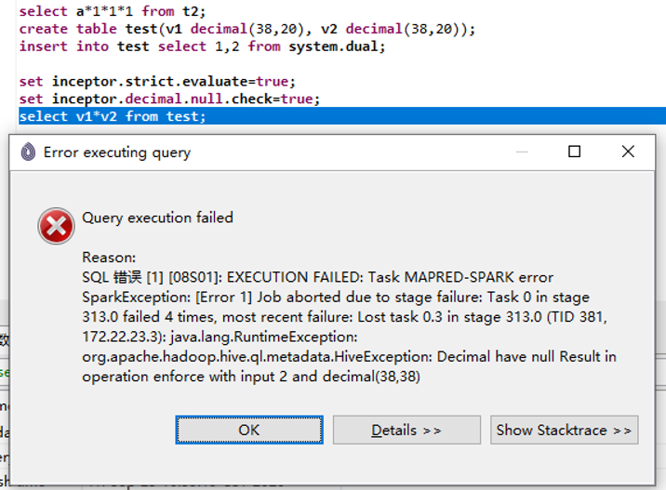This screenshot has height=490, width=666.
Task: Click the red error X icon
Action: [56, 226]
